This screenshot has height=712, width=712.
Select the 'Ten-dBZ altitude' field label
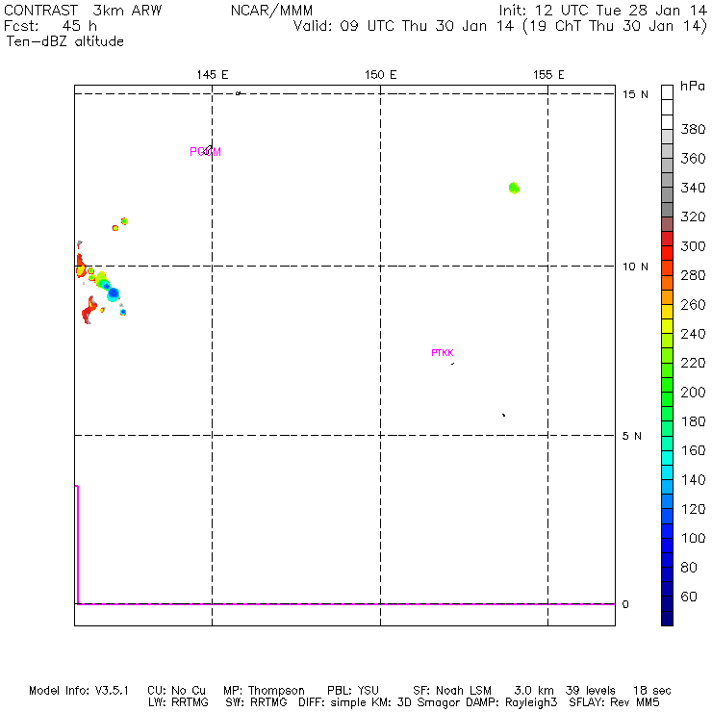click(x=64, y=41)
